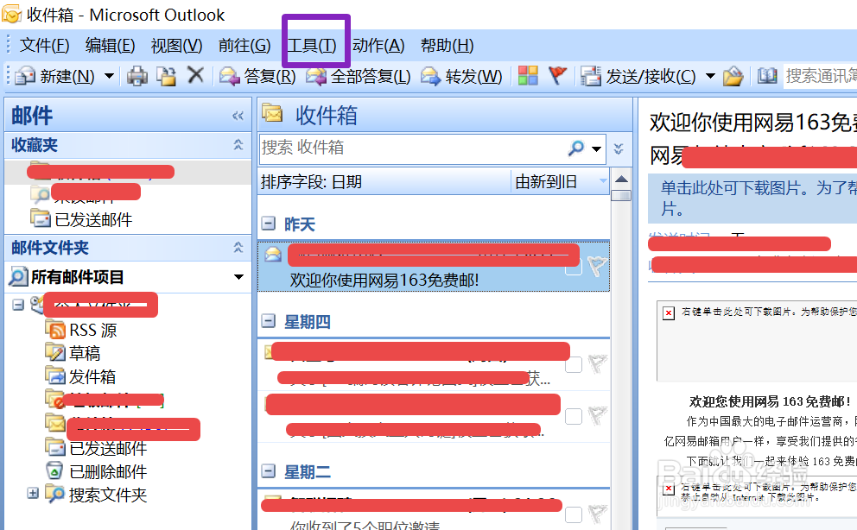The image size is (857, 530).
Task: Select the 搜索文件夹 folder
Action: (x=96, y=495)
